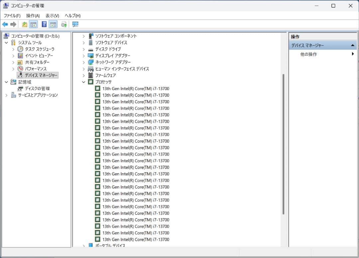Collapse the デバイス マネージャー actions section header
This screenshot has width=359, height=258.
pos(352,45)
